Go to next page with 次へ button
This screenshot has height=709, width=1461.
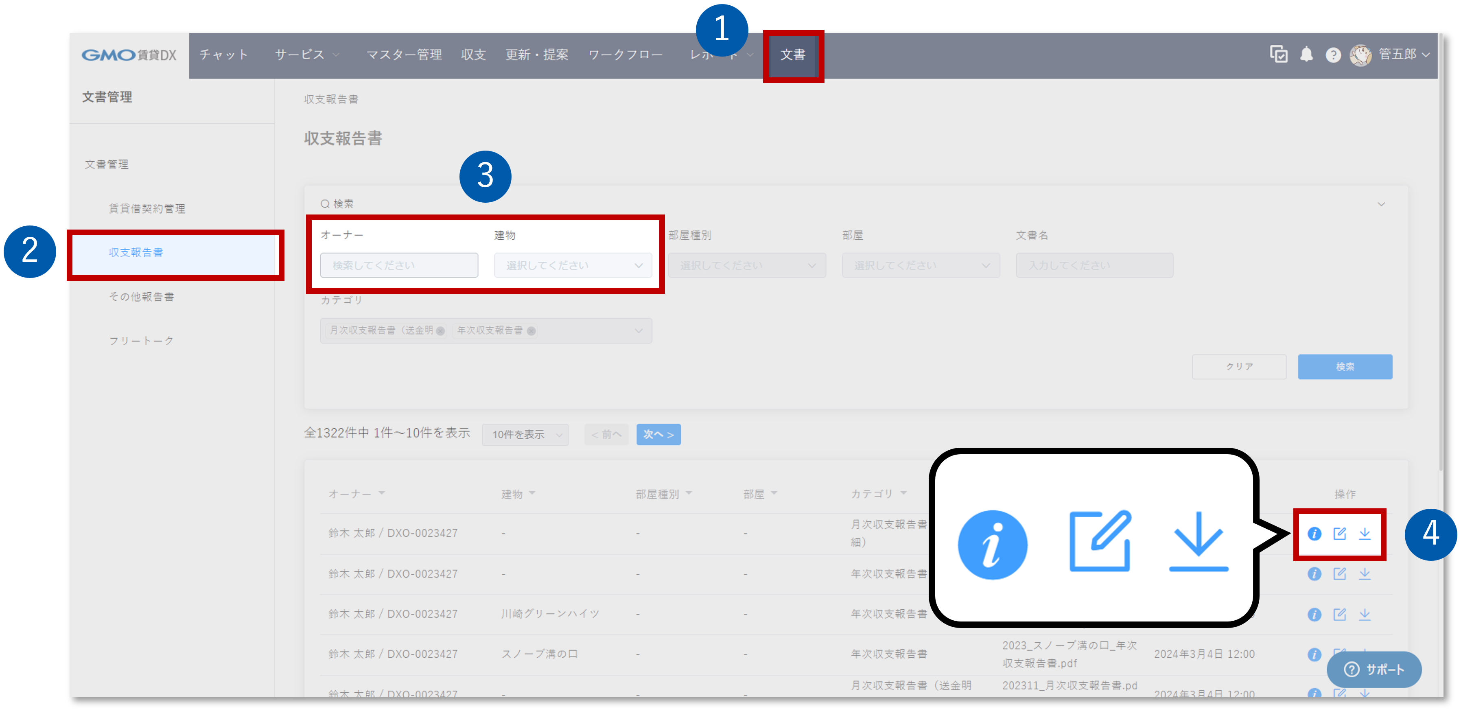coord(658,435)
